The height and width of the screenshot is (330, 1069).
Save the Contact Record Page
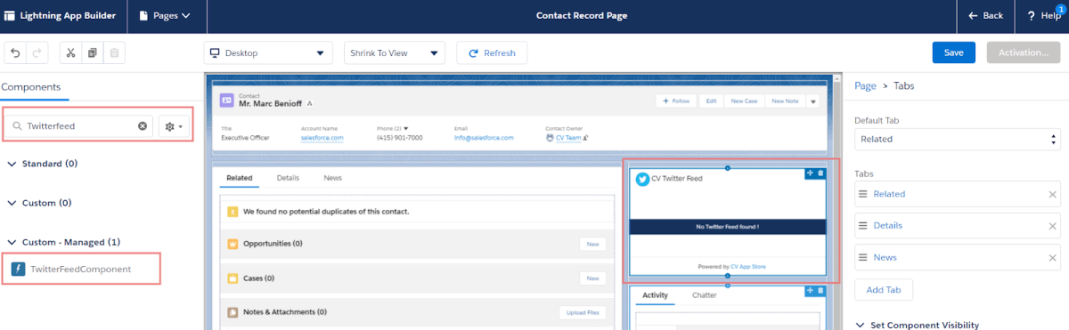tap(953, 52)
